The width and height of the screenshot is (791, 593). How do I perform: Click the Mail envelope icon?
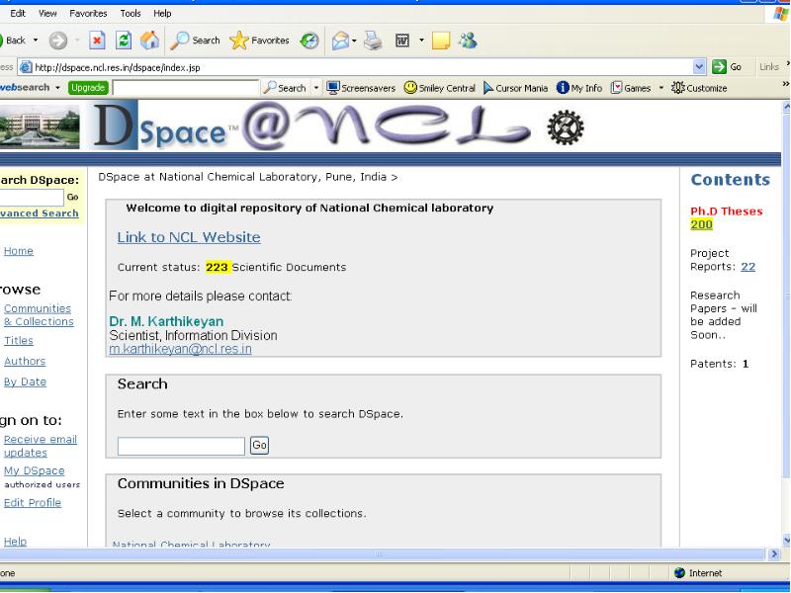click(340, 41)
